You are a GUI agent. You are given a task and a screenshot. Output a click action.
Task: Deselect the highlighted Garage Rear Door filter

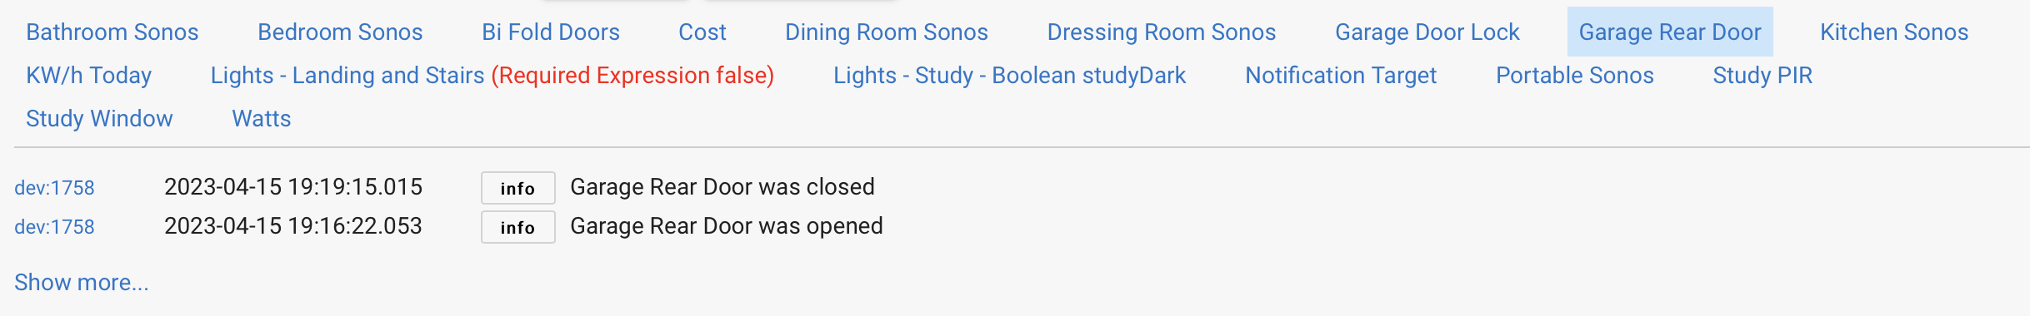coord(1670,32)
